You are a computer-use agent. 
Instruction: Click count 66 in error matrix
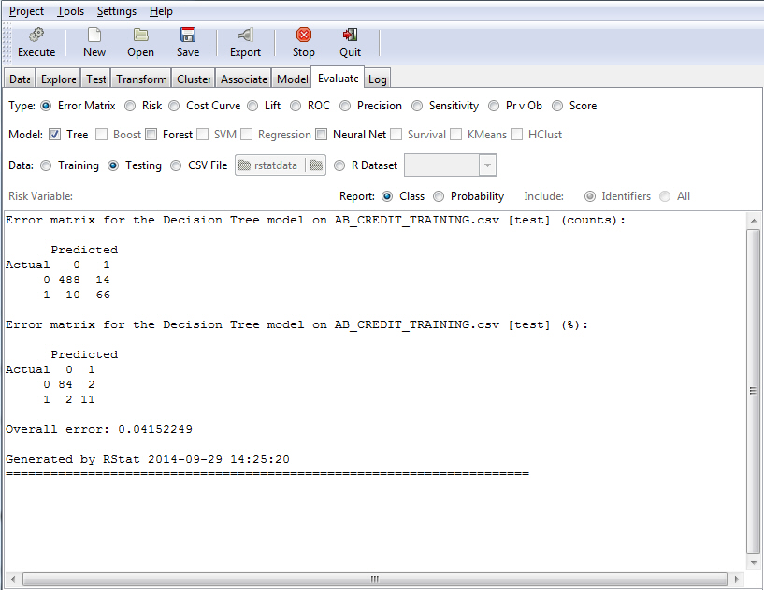pyautogui.click(x=103, y=295)
